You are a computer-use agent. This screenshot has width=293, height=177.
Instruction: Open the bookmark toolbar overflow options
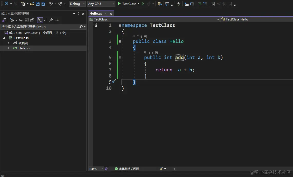[235, 5]
